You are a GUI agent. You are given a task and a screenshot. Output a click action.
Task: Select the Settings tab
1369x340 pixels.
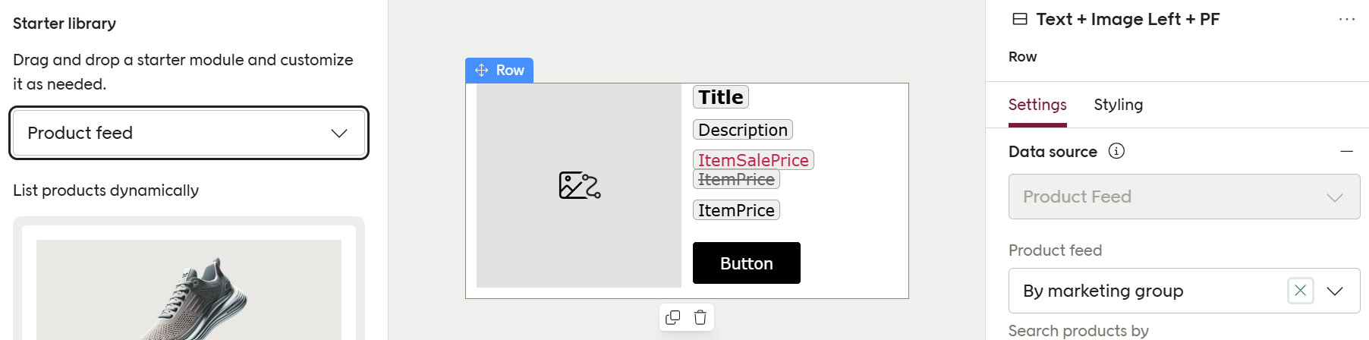click(1037, 105)
